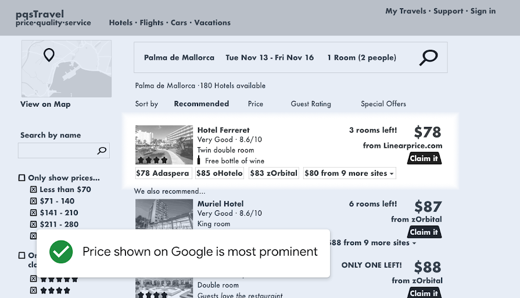Click the green checkmark icon
The width and height of the screenshot is (520, 298).
pos(61,252)
